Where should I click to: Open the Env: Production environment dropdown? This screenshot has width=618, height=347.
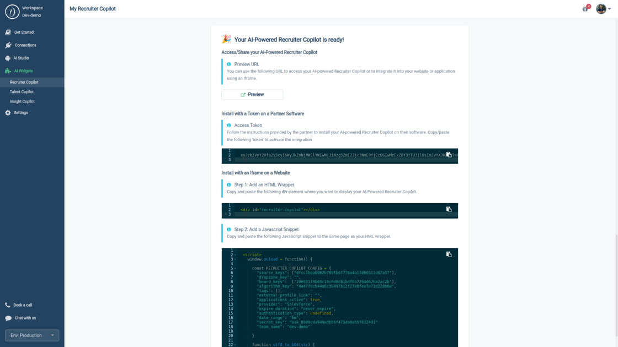point(31,335)
